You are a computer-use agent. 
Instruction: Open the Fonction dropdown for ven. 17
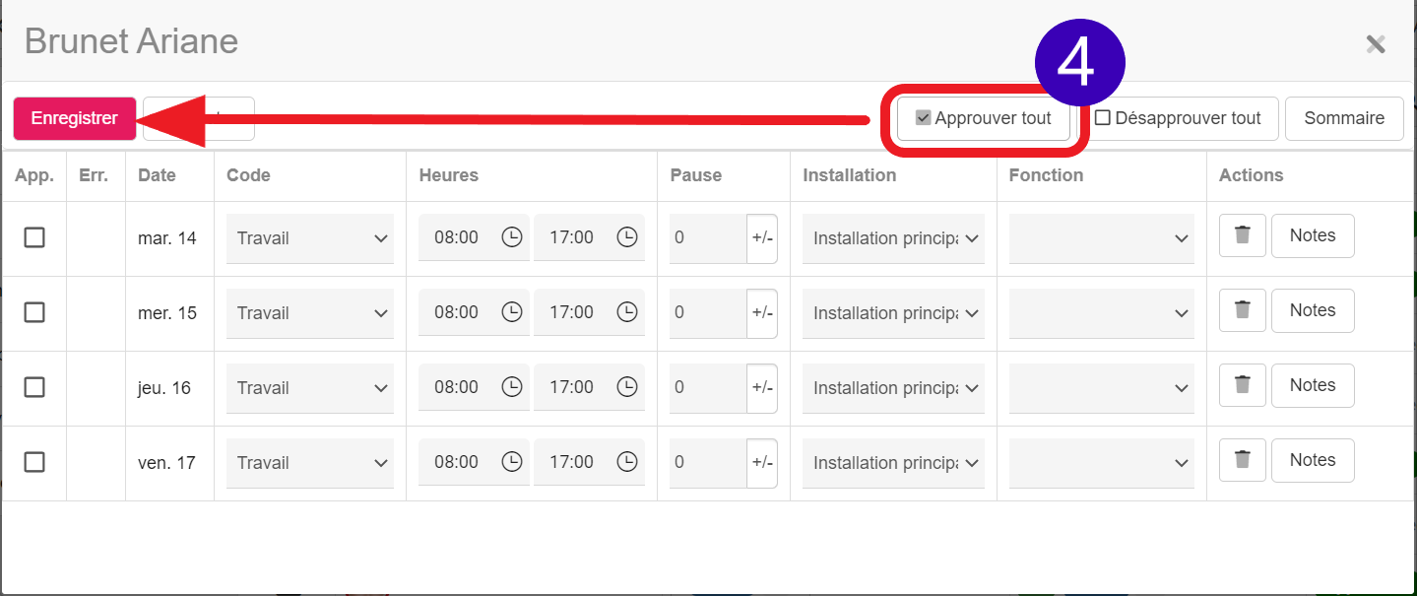click(1101, 463)
